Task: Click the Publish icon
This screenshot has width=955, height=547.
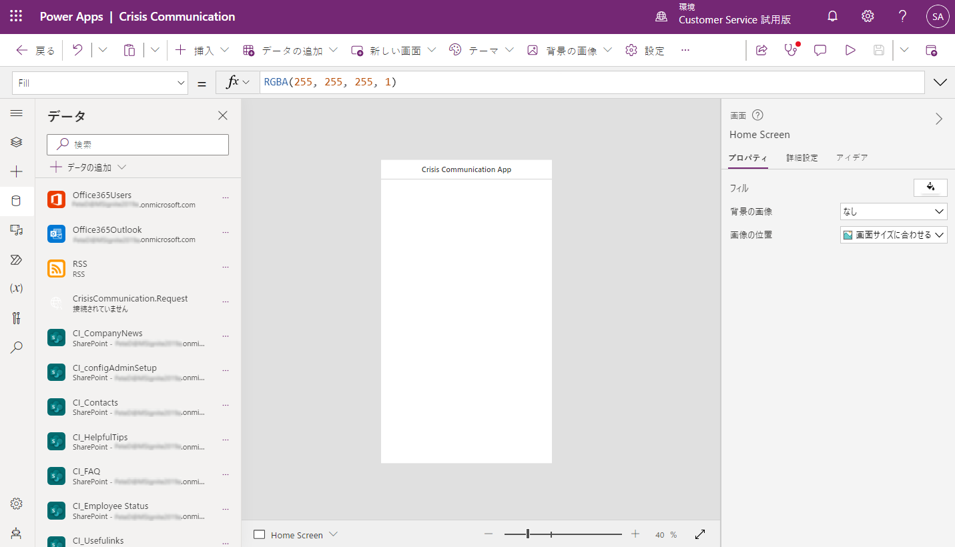Action: click(932, 50)
